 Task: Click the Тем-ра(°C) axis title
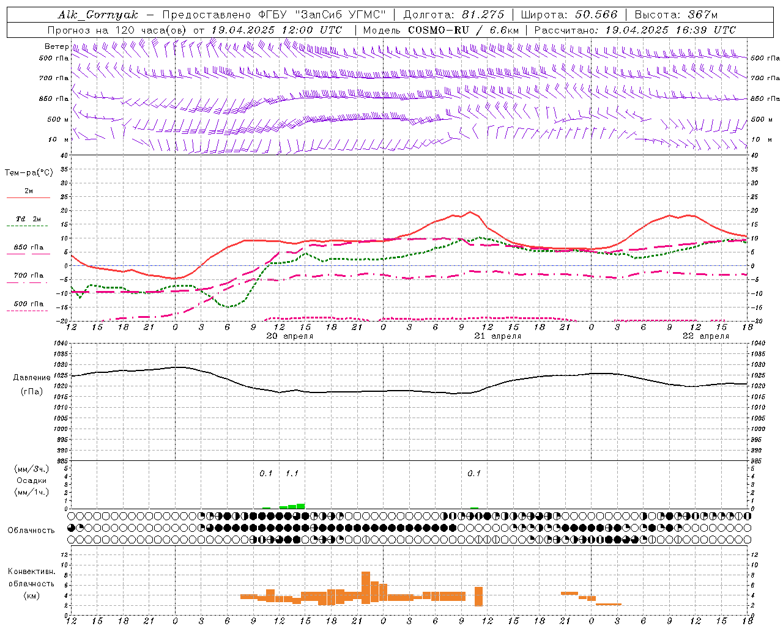pos(29,173)
